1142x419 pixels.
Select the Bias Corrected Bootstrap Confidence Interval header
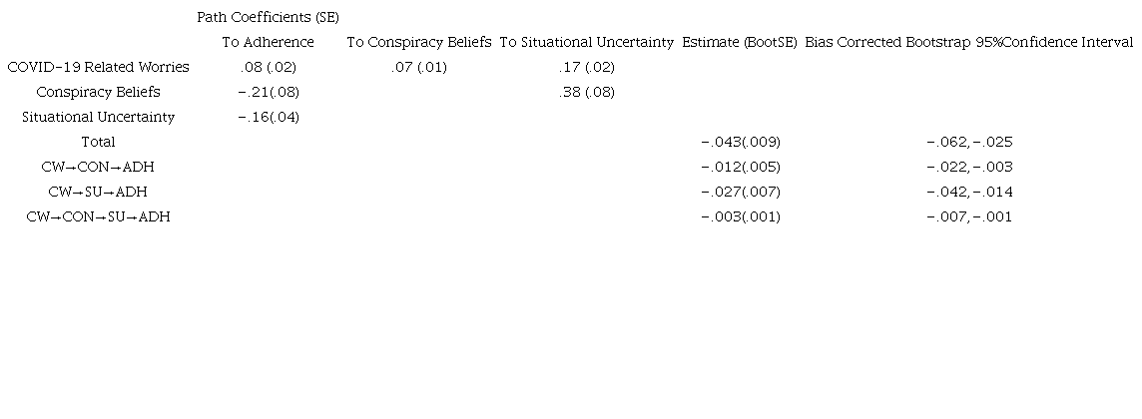pyautogui.click(x=968, y=43)
